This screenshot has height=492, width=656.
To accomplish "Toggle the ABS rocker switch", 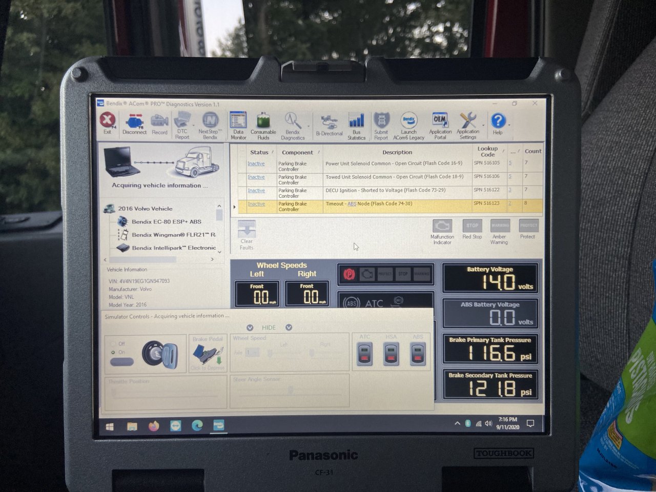I will [418, 354].
